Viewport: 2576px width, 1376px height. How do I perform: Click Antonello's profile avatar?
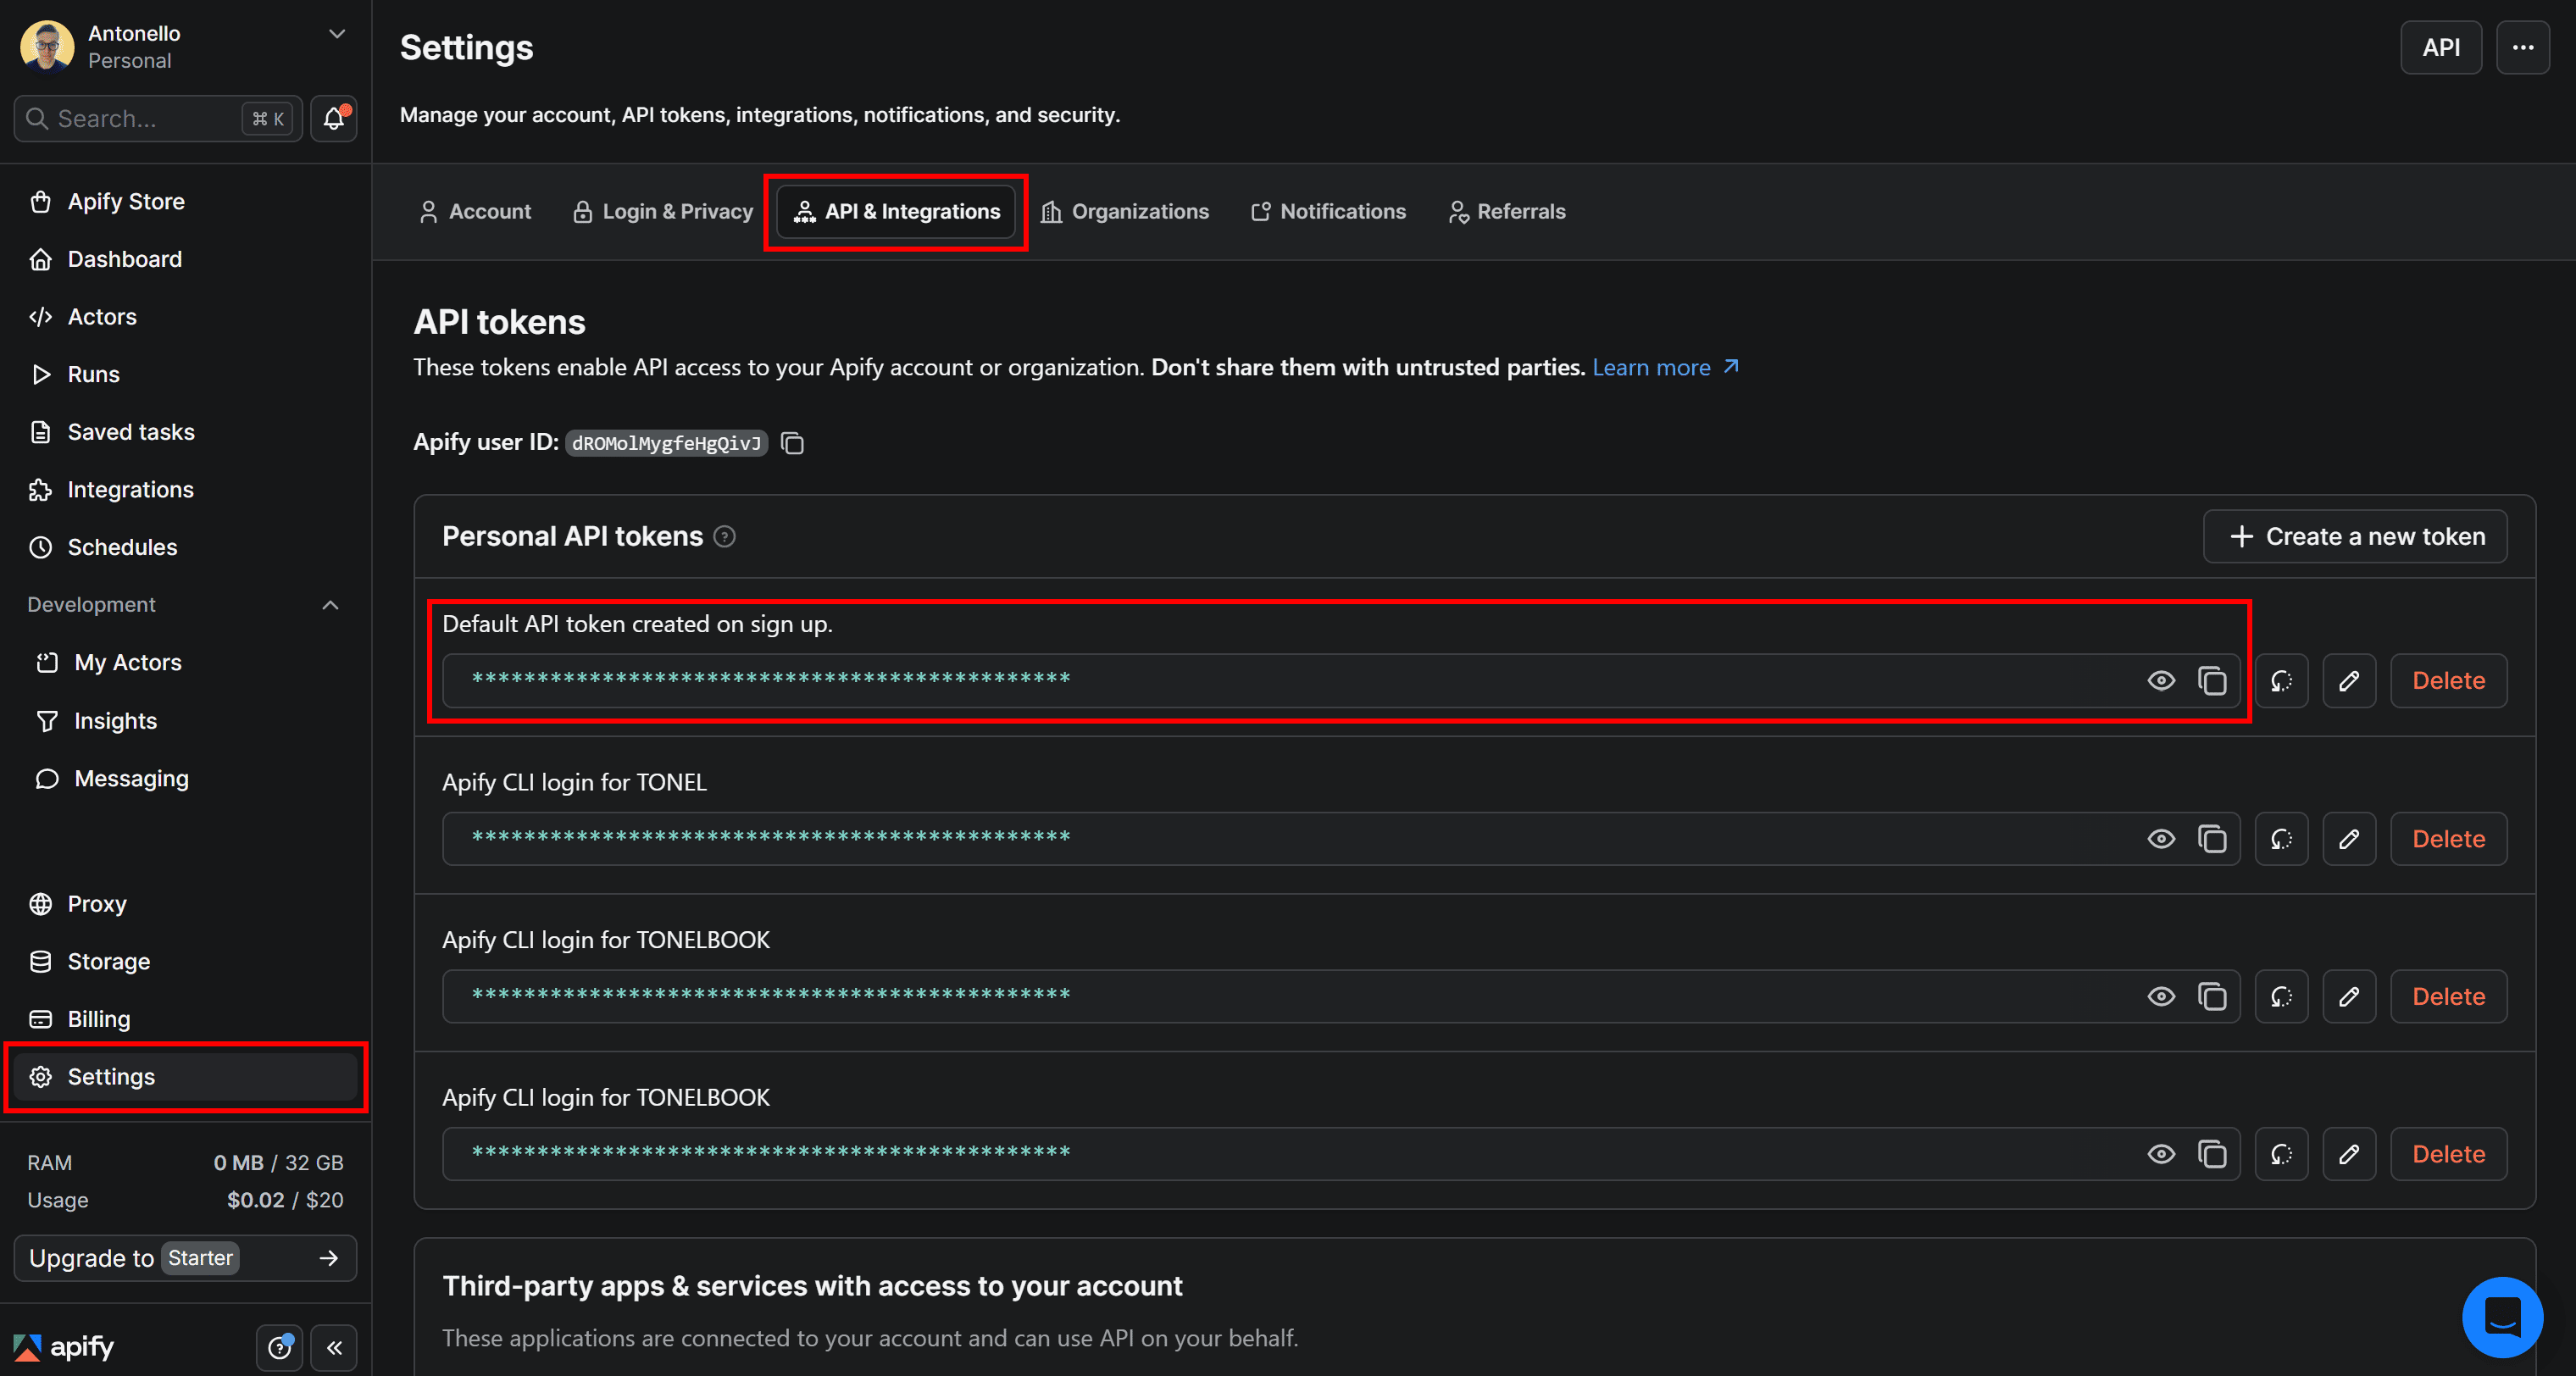click(47, 46)
